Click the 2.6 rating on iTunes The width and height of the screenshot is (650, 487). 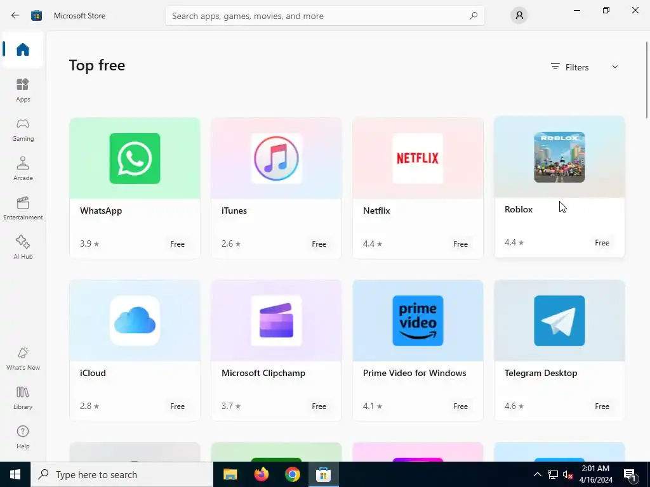(231, 243)
